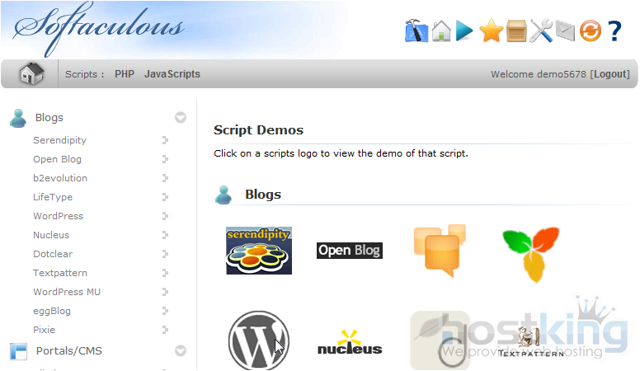Viewport: 640px width, 371px height.
Task: Open the Open Blog logo demo
Action: click(x=350, y=251)
